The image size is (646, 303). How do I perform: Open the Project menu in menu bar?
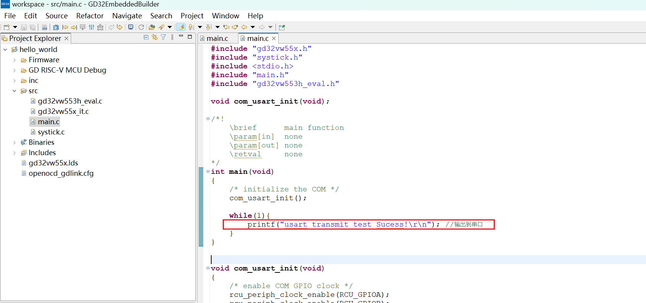192,16
